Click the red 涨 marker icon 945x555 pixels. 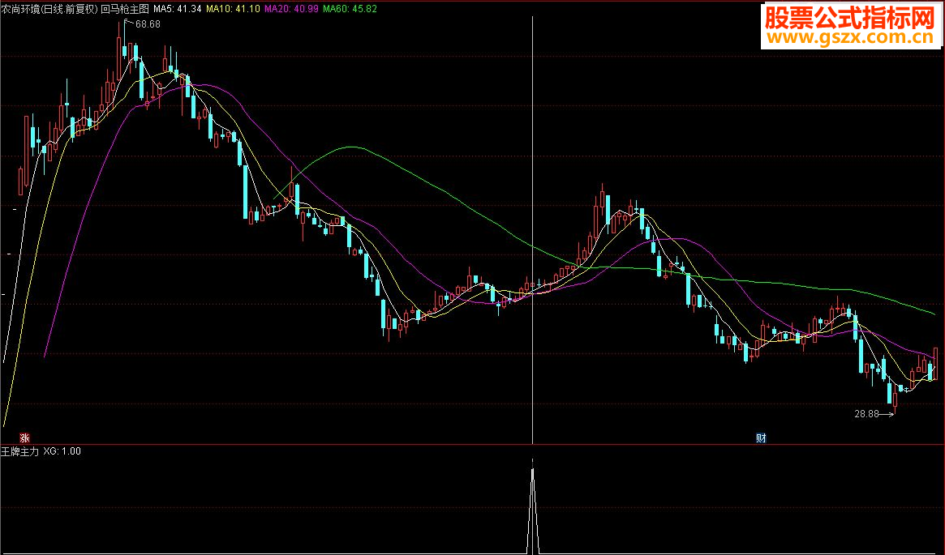coord(24,438)
